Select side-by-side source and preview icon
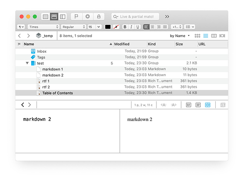Image resolution: width=244 pixels, height=183 pixels. pyautogui.click(x=207, y=105)
